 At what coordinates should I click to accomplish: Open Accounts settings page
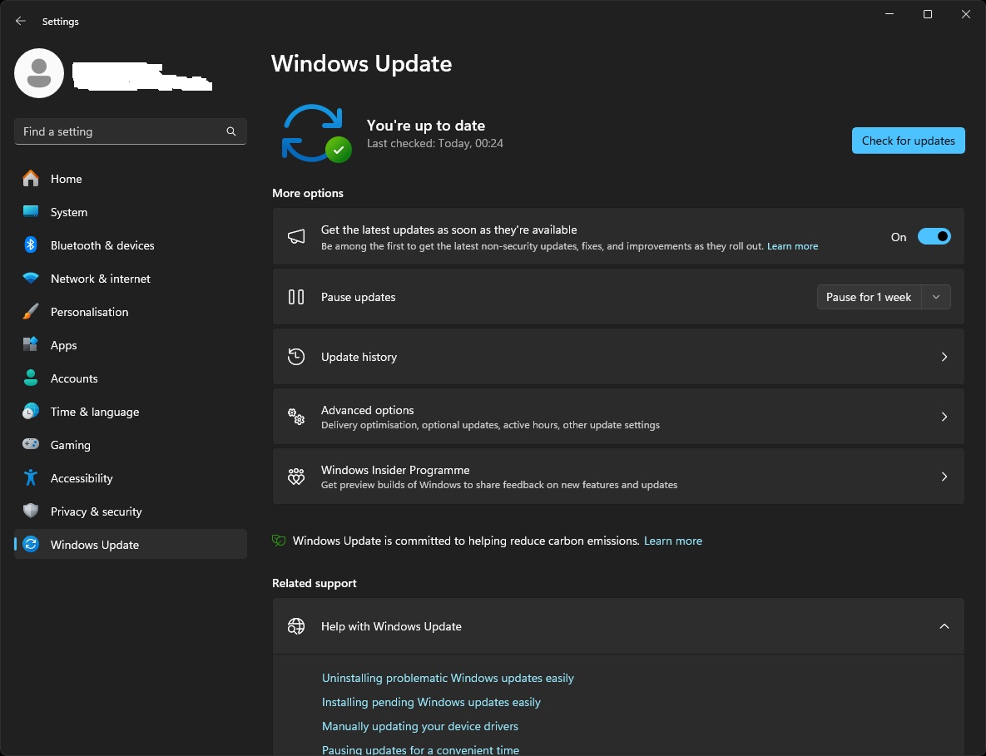click(x=130, y=378)
